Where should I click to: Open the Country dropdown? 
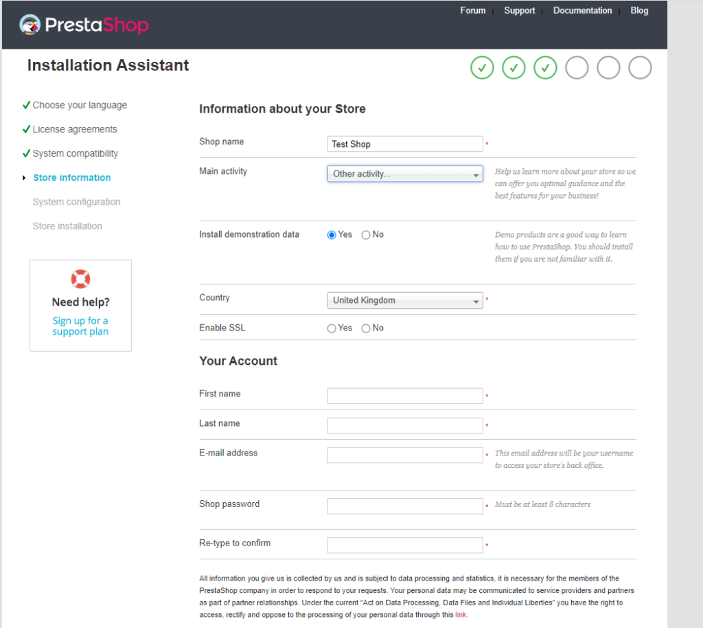click(405, 300)
